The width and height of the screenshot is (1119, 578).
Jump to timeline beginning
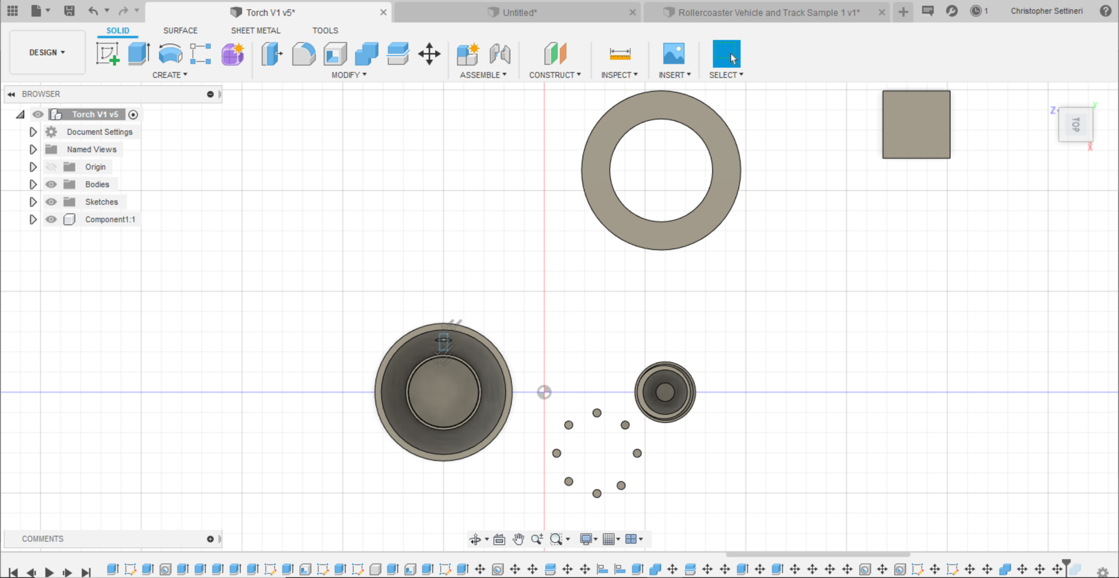tap(13, 572)
